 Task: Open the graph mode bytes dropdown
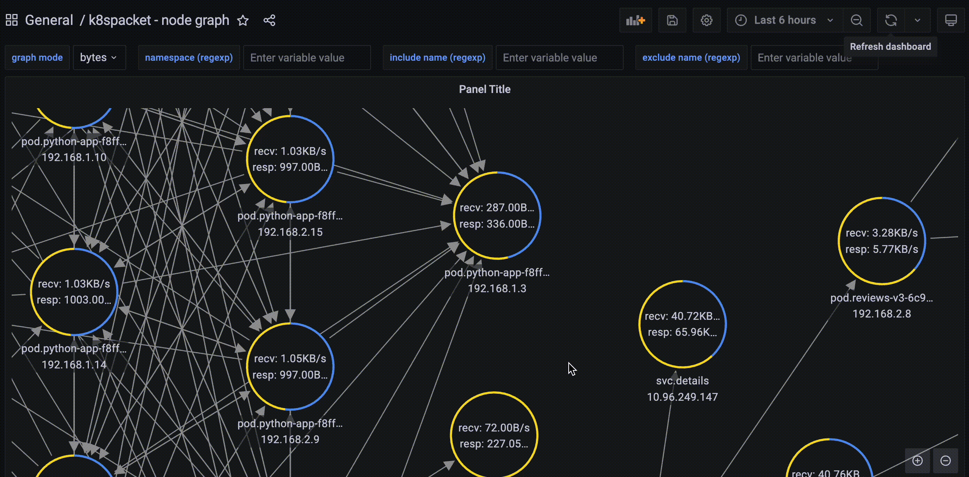coord(99,58)
